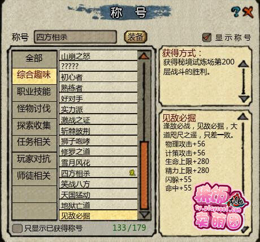The width and height of the screenshot is (260, 242).
Task: Click the orange title list scrollbar thumb
Action: 144,175
